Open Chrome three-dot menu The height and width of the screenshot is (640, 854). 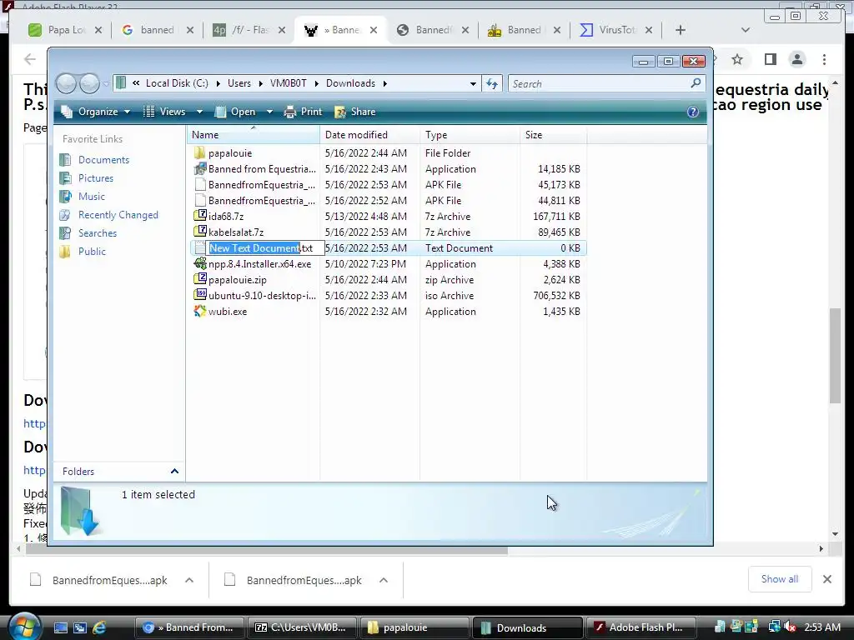[825, 59]
